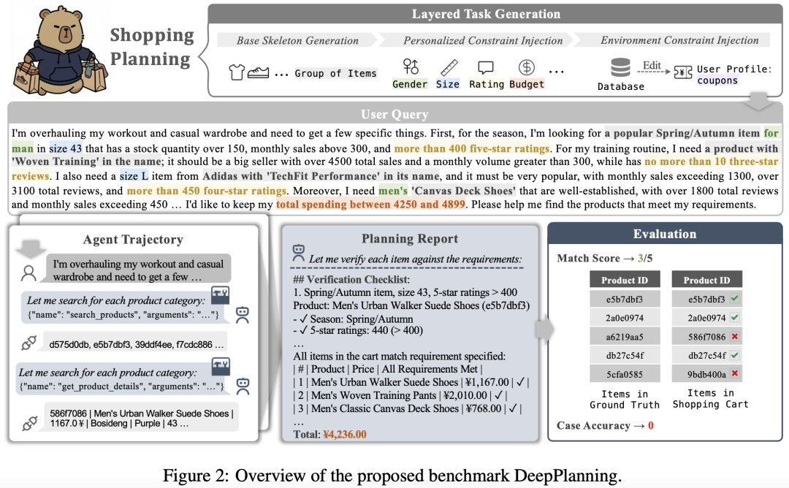Screen dimensions: 789x488
Task: Click green check next to cart e5b7dbf3
Action: 735,298
